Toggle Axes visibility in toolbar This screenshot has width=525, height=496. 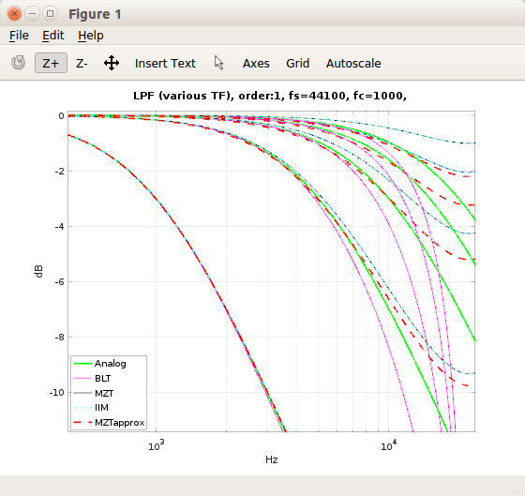coord(256,64)
